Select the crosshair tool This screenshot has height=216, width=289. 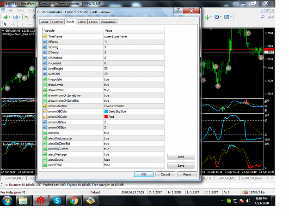click(13, 24)
